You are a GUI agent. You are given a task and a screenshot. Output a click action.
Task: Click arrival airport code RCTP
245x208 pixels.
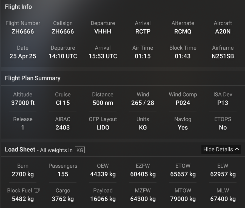pos(143,32)
